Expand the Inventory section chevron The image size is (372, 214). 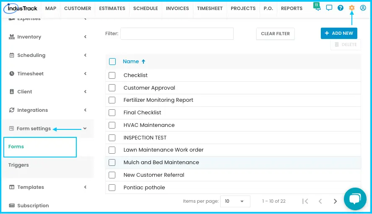click(85, 37)
